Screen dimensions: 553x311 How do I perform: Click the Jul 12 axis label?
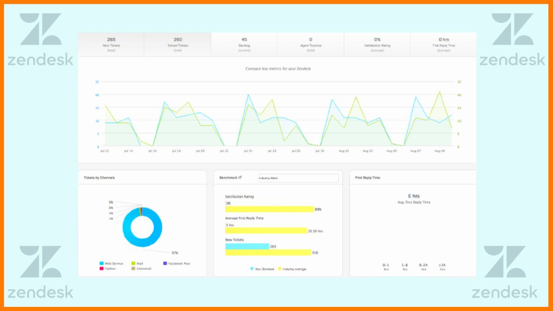[105, 151]
